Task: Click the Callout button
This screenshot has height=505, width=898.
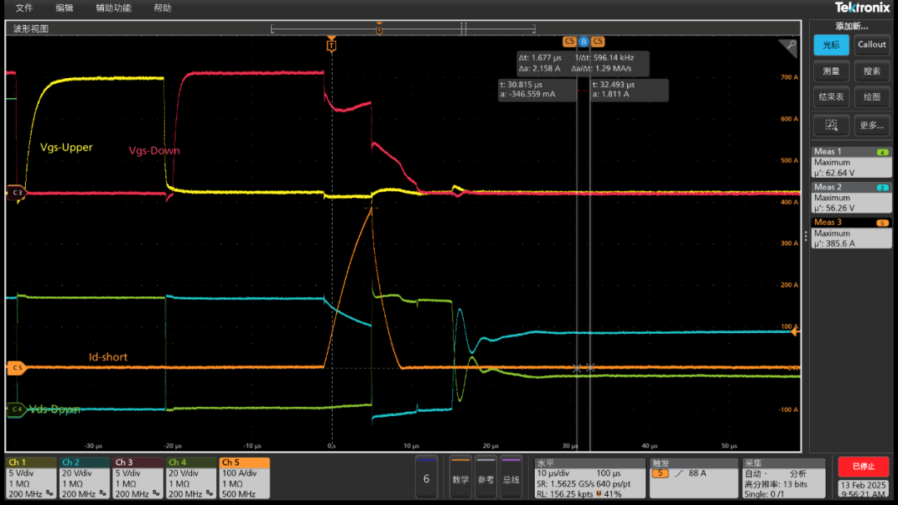Action: [x=871, y=45]
